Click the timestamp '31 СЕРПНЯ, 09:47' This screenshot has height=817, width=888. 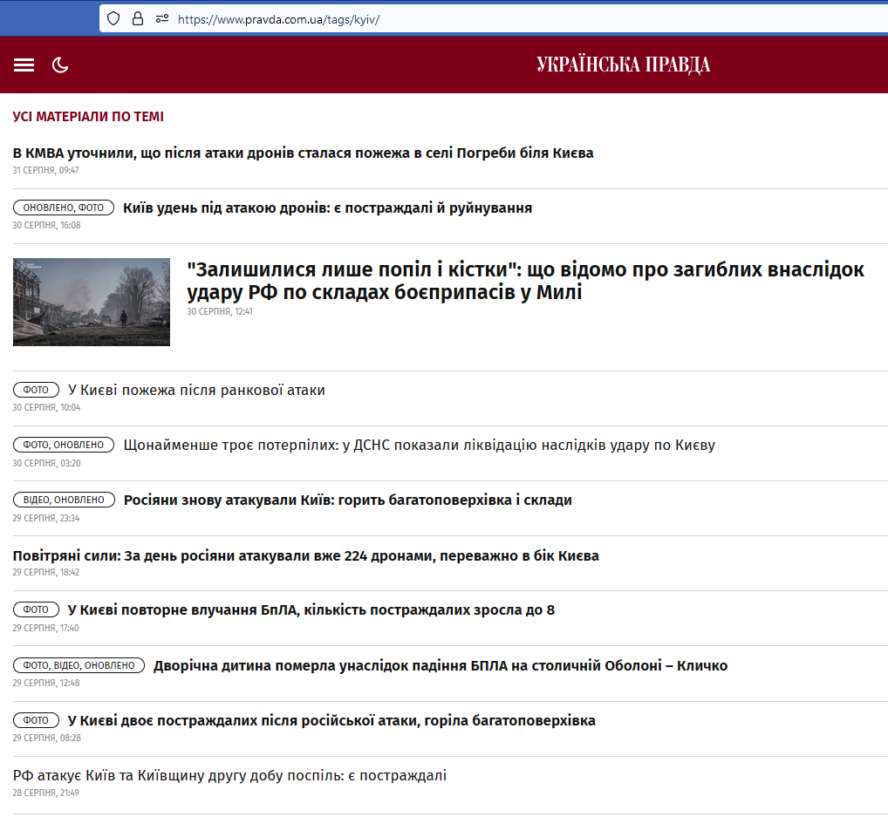(45, 170)
